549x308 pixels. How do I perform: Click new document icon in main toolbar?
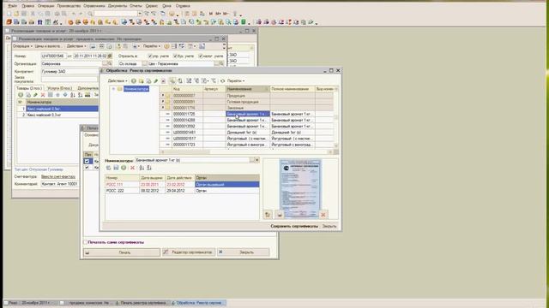pyautogui.click(x=9, y=14)
